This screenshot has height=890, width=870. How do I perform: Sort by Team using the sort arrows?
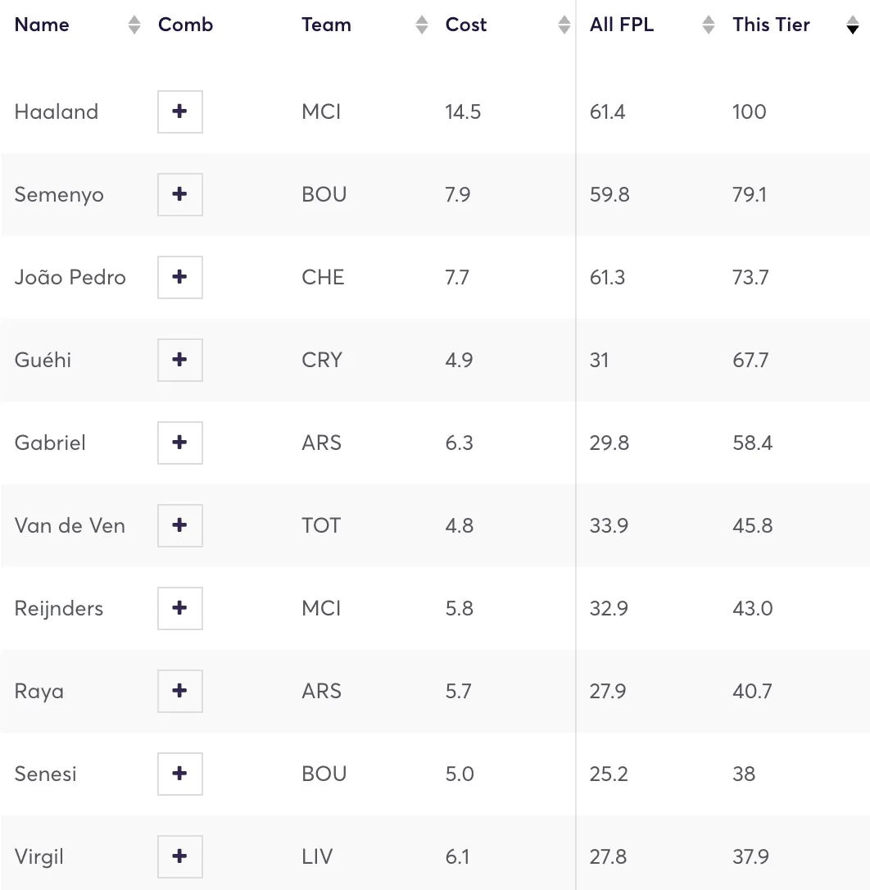pos(422,25)
